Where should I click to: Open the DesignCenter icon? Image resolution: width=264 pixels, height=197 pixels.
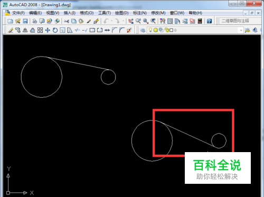[x=170, y=21]
